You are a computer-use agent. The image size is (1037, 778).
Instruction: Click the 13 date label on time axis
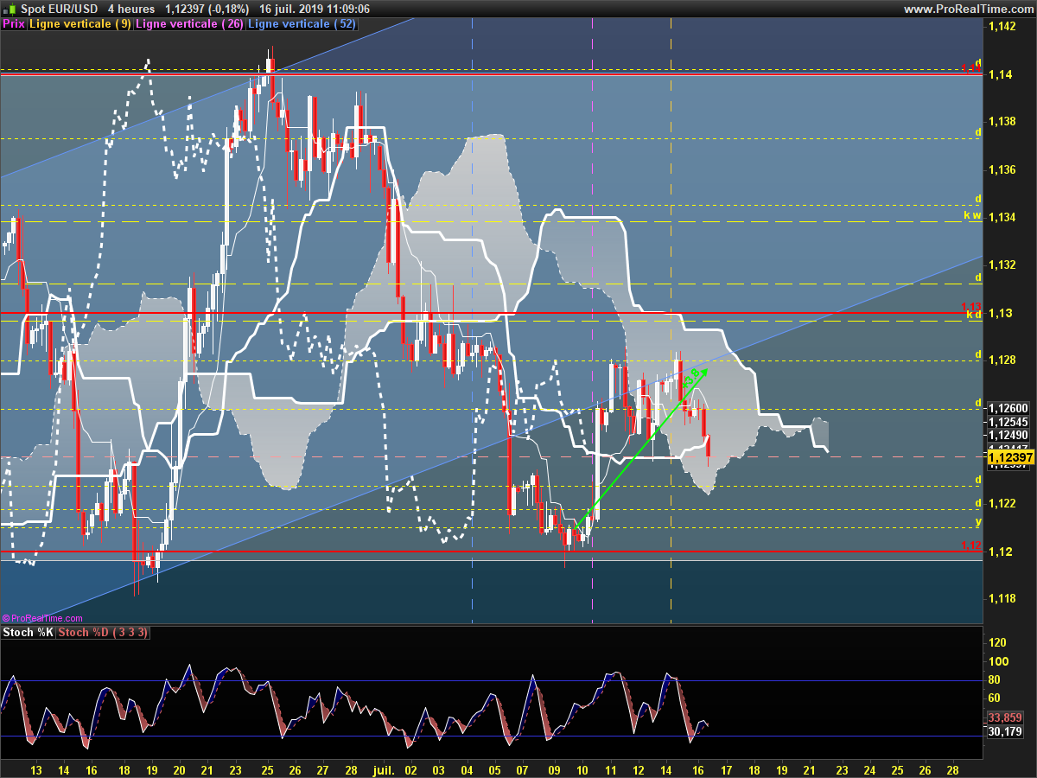(35, 769)
